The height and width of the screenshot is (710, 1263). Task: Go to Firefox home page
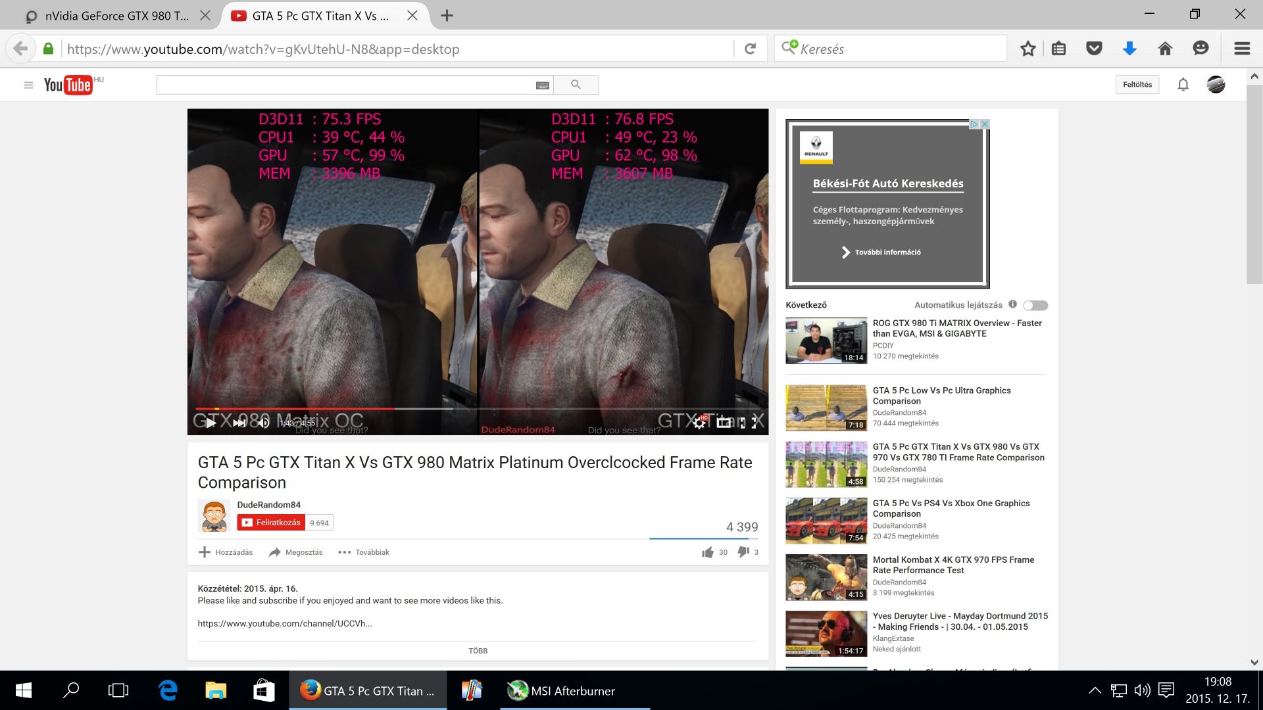click(x=1165, y=49)
